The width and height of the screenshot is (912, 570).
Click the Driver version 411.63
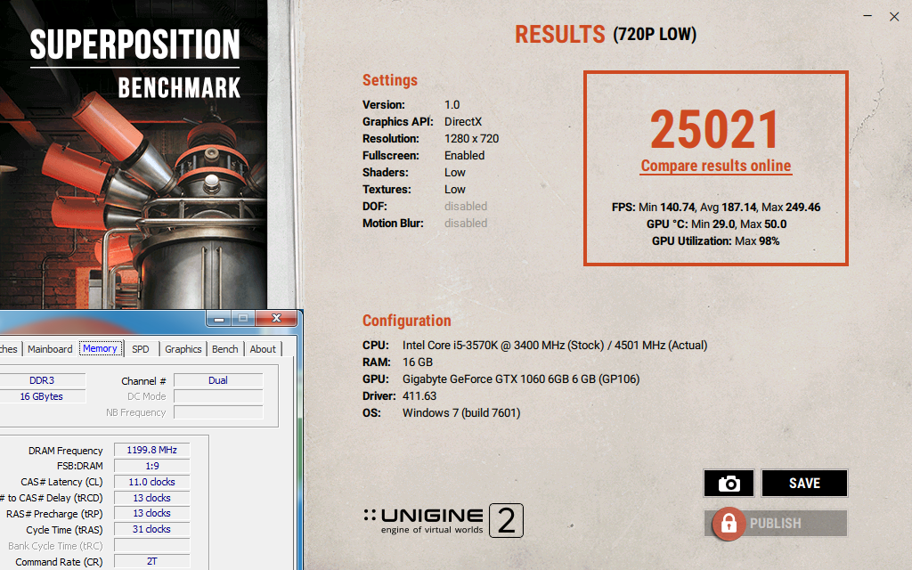tap(419, 396)
